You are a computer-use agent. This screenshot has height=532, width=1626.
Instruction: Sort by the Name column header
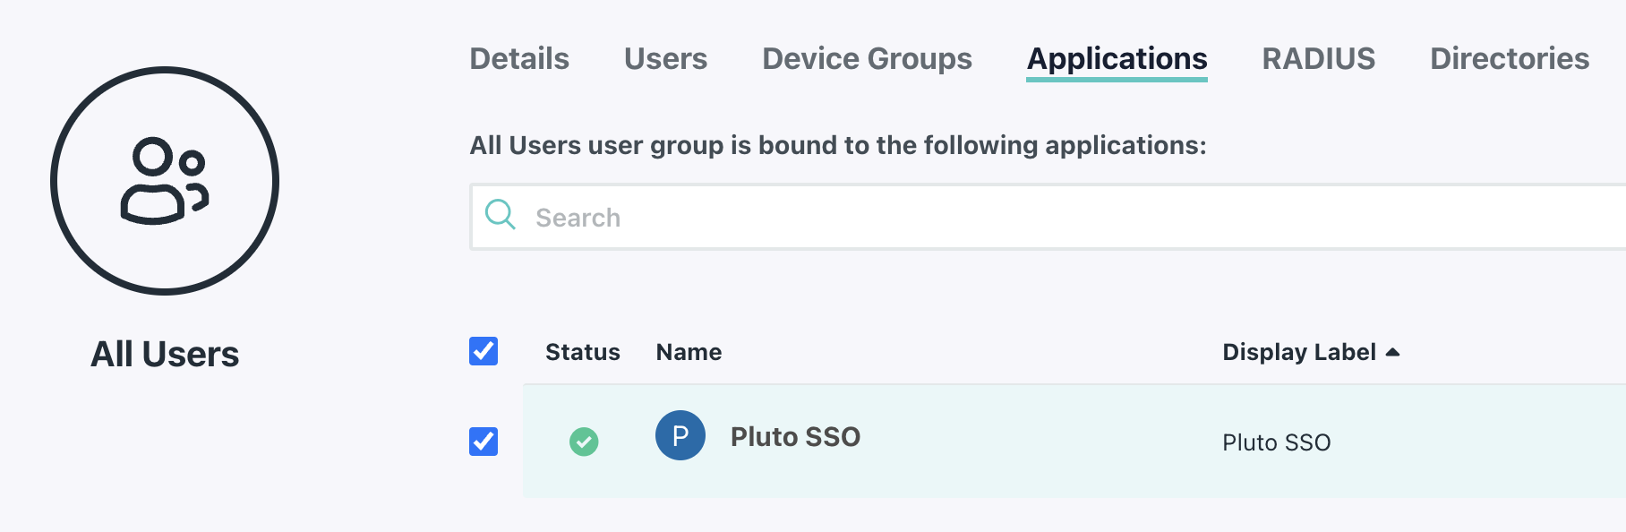(689, 352)
